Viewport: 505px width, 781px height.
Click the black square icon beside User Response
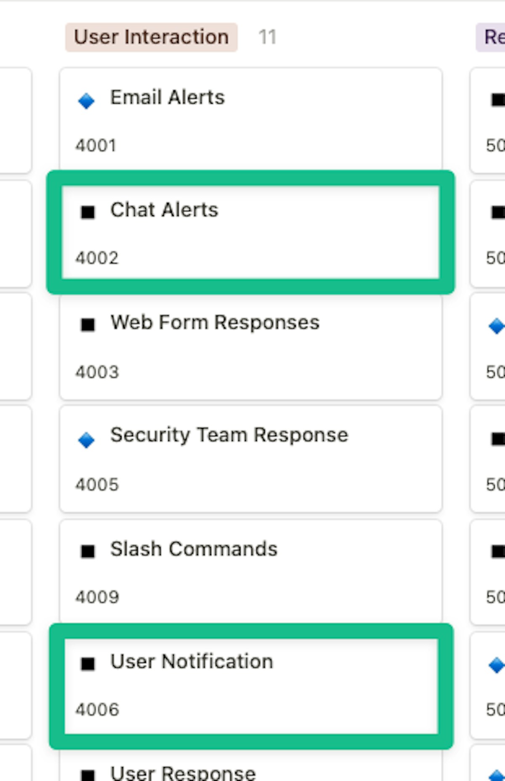pyautogui.click(x=88, y=774)
